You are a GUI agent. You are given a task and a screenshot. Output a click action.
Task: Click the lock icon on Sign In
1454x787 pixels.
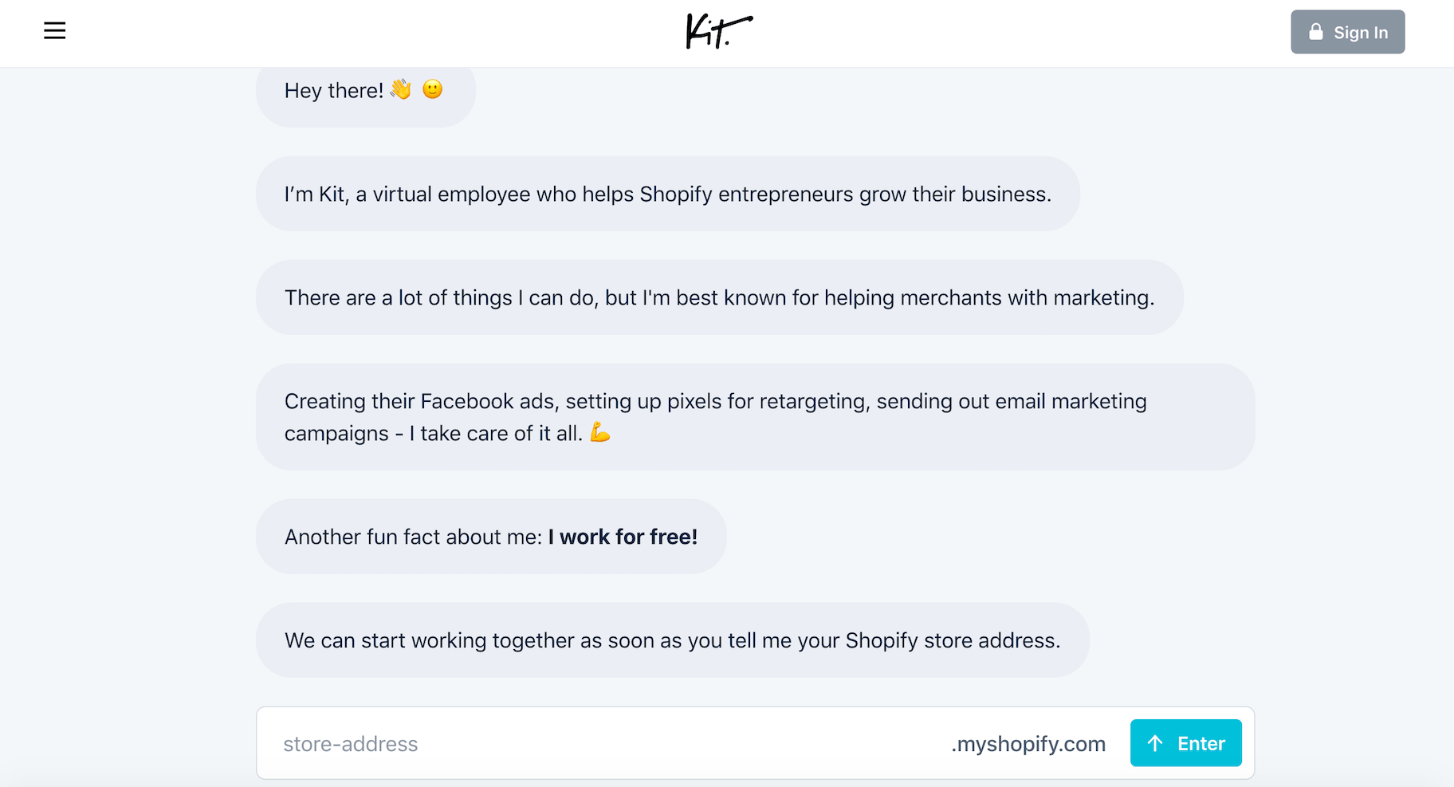[1315, 32]
